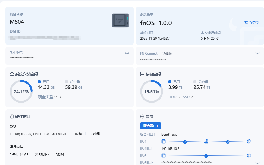
Task: Click the NAS device image icon
Action: tap(120, 20)
